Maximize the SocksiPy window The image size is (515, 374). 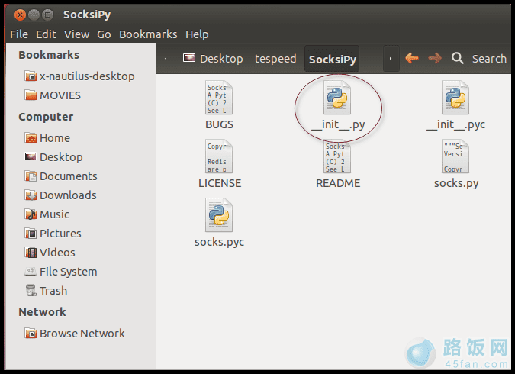pyautogui.click(x=48, y=15)
